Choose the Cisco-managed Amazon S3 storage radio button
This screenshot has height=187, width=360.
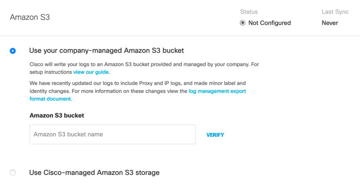pyautogui.click(x=13, y=173)
